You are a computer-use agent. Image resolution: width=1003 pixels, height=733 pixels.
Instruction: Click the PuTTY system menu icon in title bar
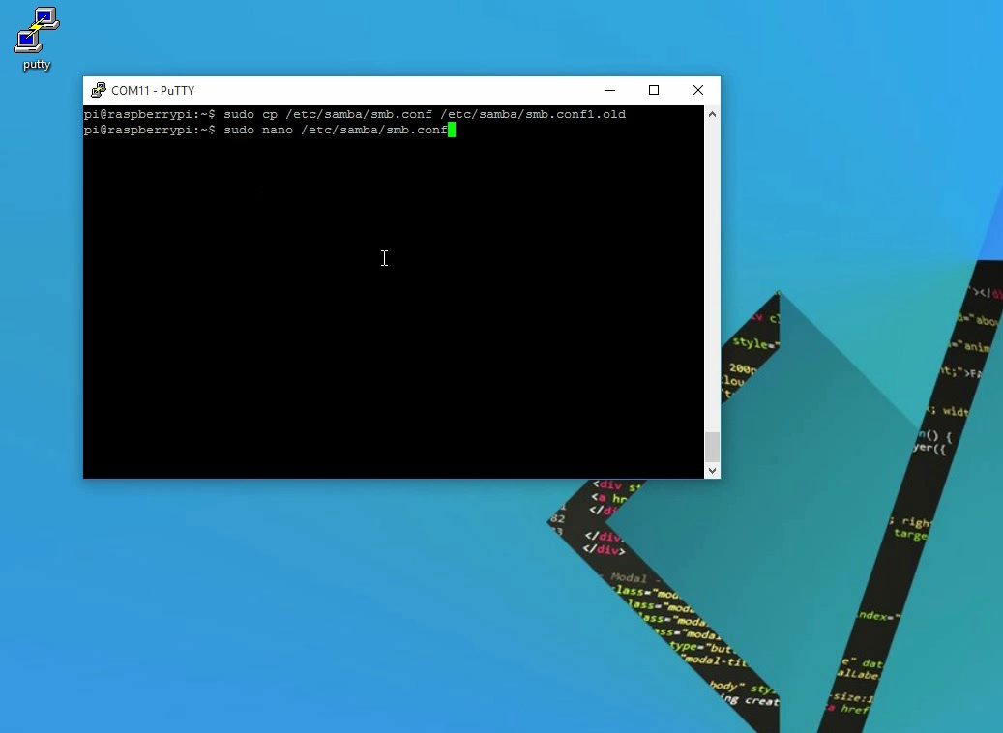coord(98,90)
